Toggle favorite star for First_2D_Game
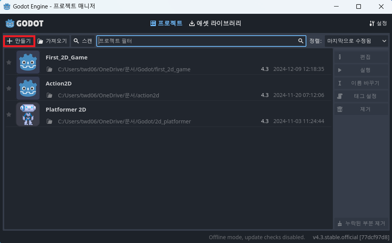Viewport: 392px width, 243px height. (x=9, y=62)
